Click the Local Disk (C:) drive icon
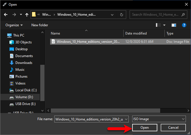 pos(12,90)
